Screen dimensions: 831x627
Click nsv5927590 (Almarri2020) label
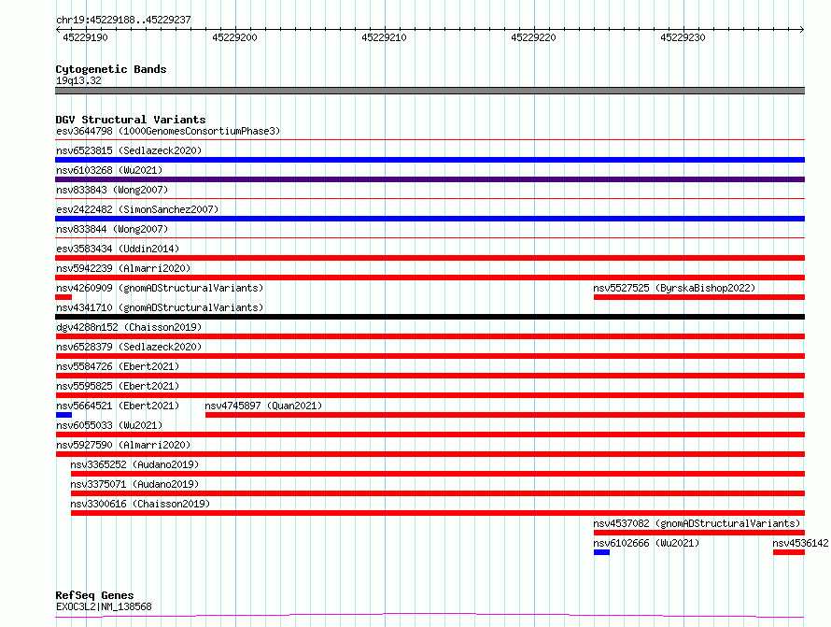click(123, 445)
